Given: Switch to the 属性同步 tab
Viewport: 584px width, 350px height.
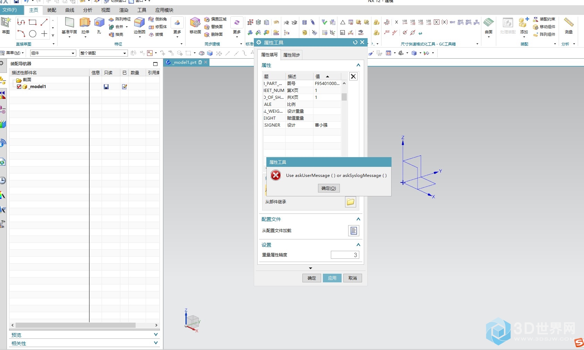Looking at the screenshot, I should point(292,55).
